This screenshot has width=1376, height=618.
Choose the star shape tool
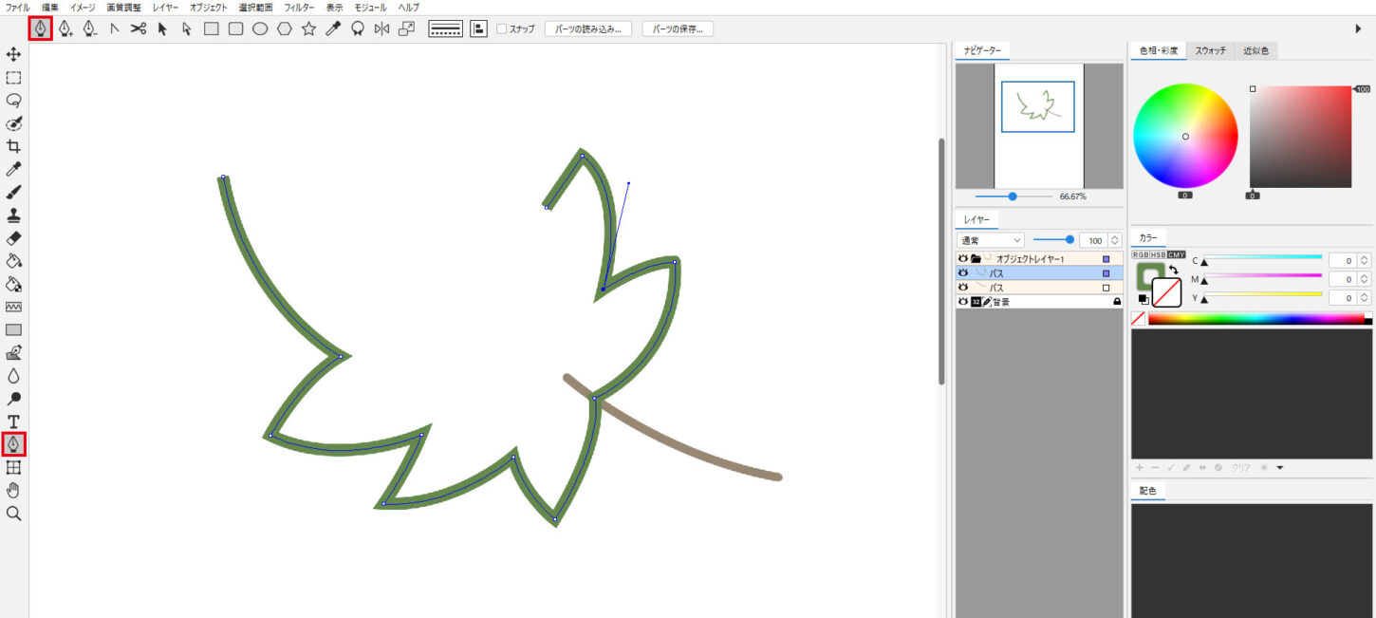pos(308,28)
